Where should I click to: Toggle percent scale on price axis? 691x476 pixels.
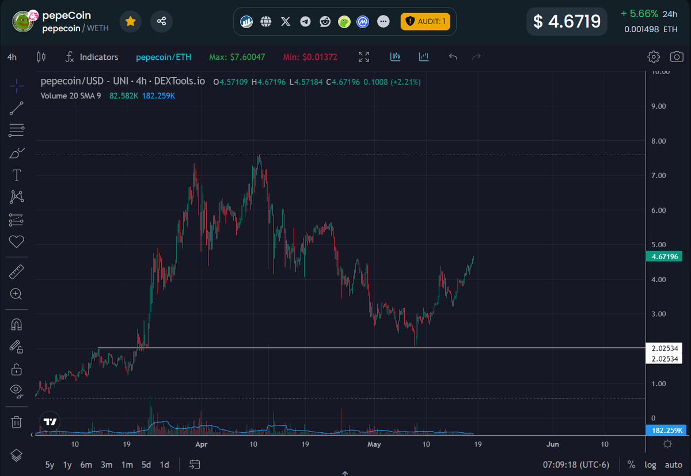(x=631, y=465)
